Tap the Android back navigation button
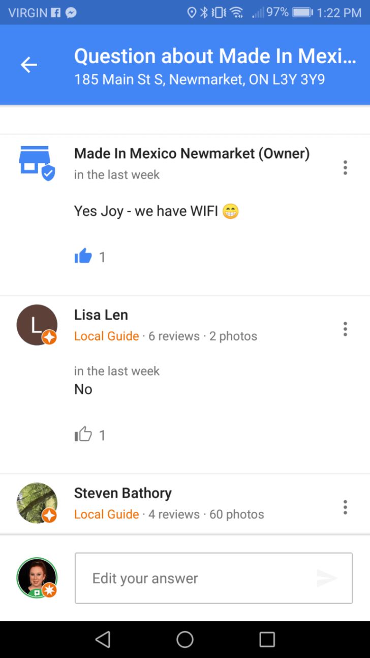This screenshot has width=370, height=658. (x=103, y=639)
